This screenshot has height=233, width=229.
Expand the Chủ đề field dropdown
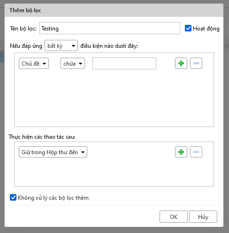pyautogui.click(x=34, y=63)
